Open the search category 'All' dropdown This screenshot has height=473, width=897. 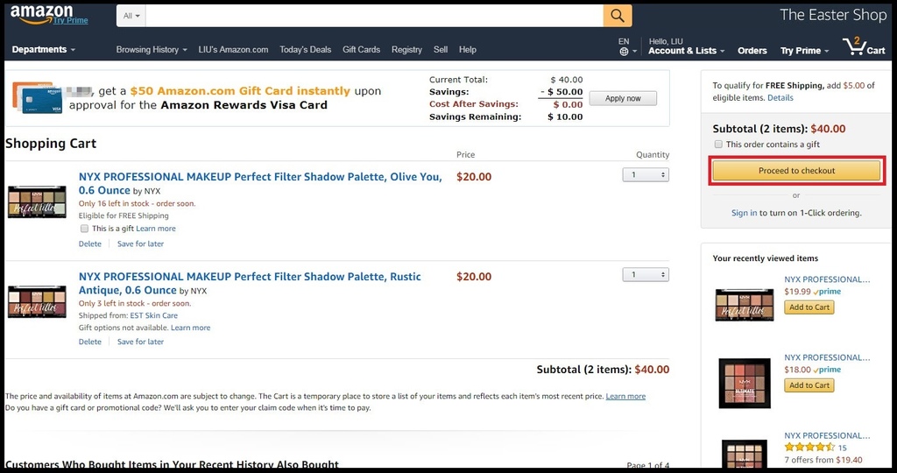131,16
